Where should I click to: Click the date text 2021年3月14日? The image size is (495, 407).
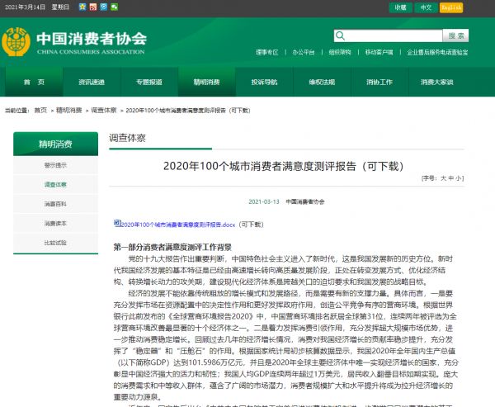tap(25, 7)
